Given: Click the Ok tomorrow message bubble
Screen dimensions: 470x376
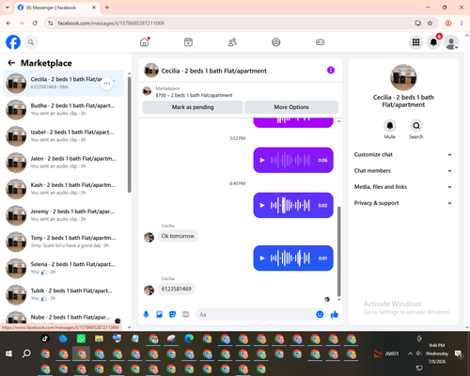Looking at the screenshot, I should 178,236.
